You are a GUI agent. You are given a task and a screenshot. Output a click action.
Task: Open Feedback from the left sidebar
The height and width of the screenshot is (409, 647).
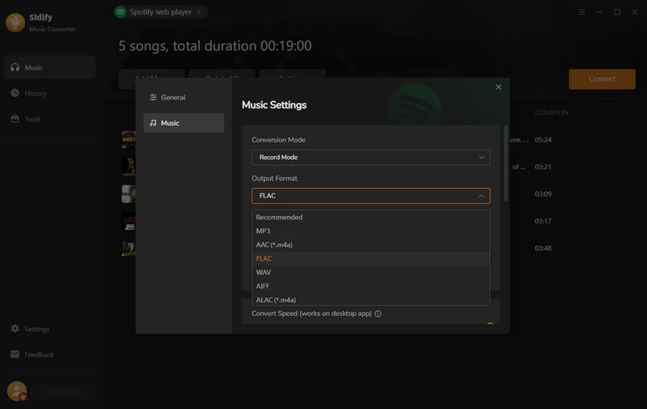pyautogui.click(x=49, y=355)
